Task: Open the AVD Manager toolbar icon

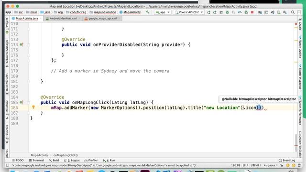Action: point(279,12)
